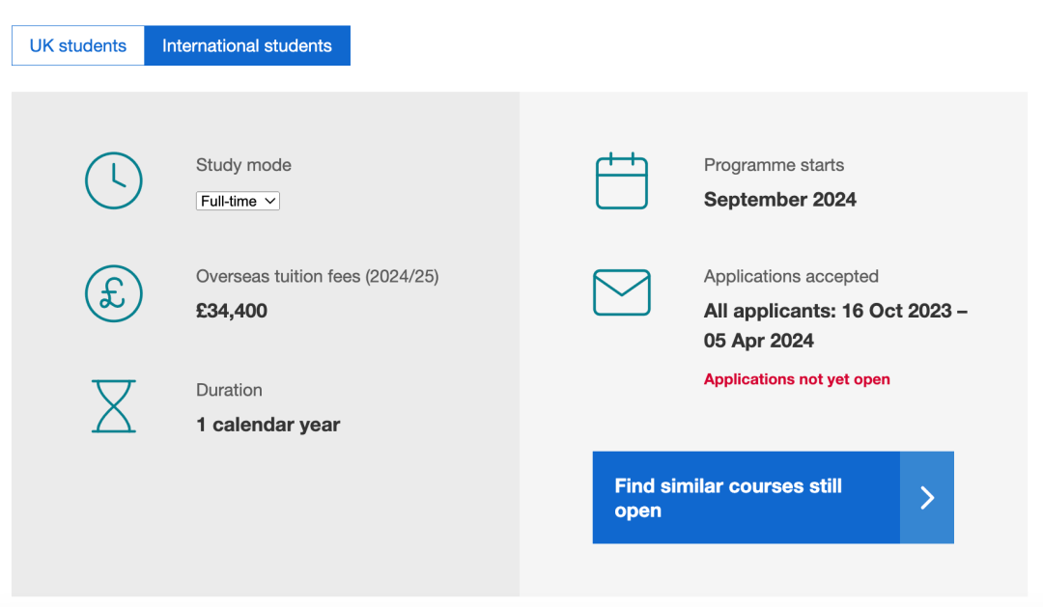Screen dimensions: 1043x607
Task: Click the September 2024 start date
Action: pyautogui.click(x=780, y=200)
